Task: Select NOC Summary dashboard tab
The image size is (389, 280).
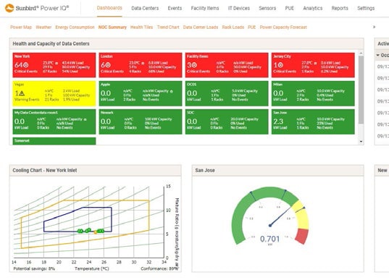Action: pyautogui.click(x=112, y=27)
